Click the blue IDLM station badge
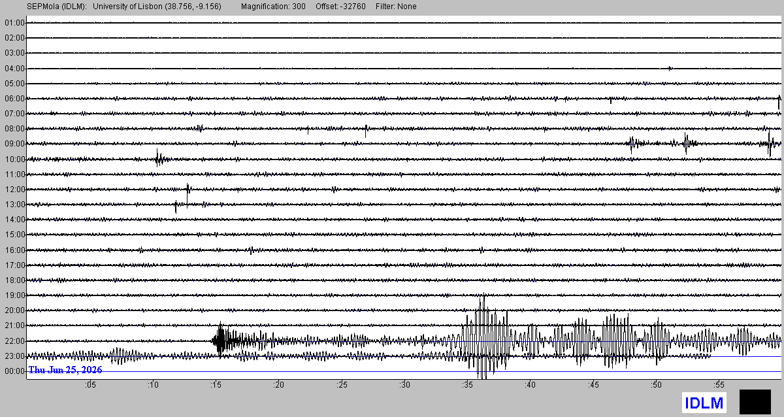Image resolution: width=784 pixels, height=417 pixels. [x=704, y=403]
